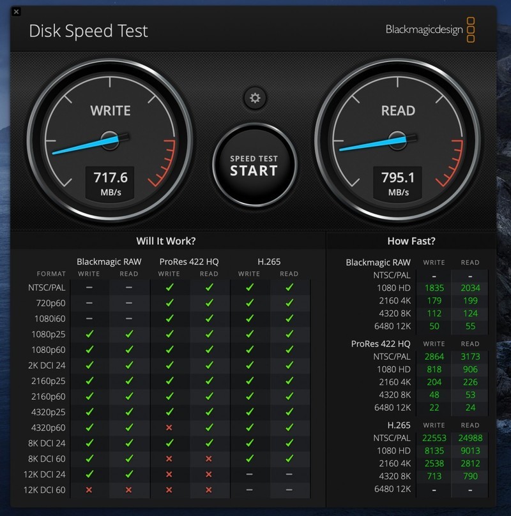Click ProRes read red X at 8K DCI 60
Viewport: 511px width, 516px height.
pos(209,459)
